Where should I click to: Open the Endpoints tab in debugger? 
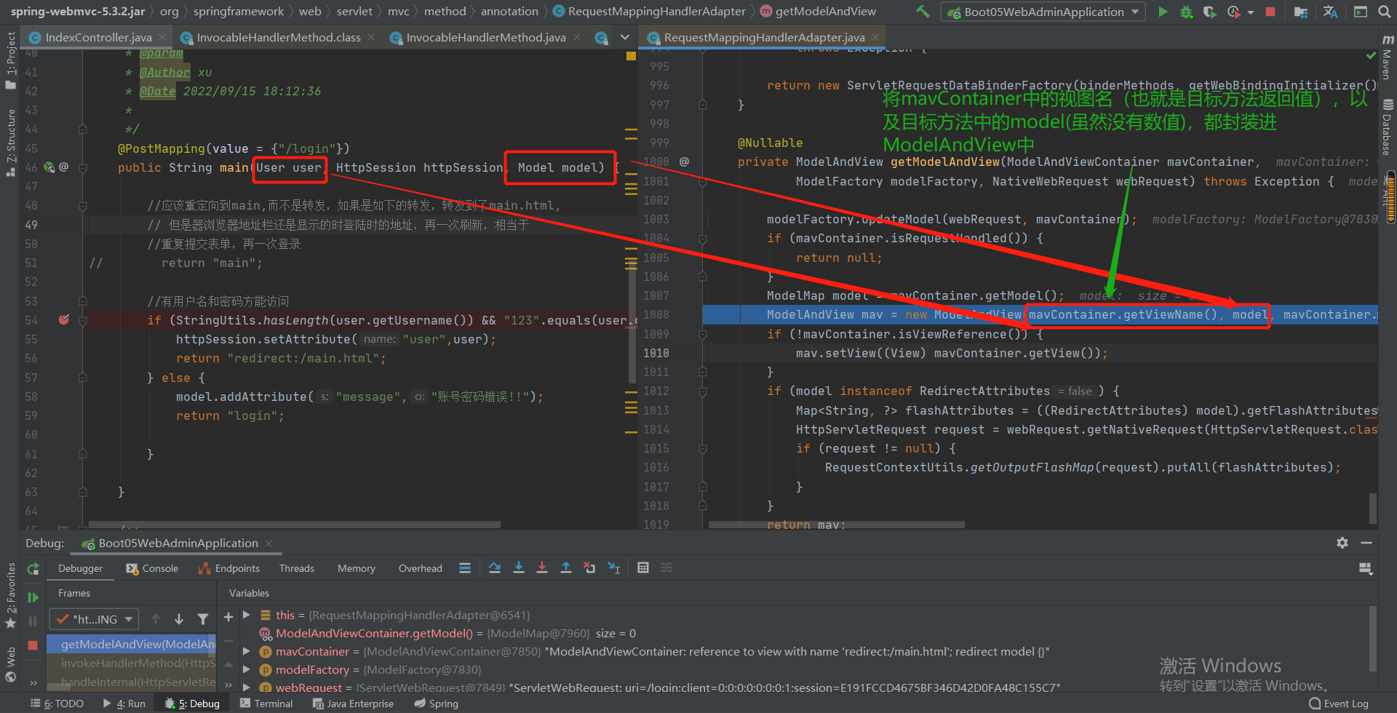pos(229,568)
